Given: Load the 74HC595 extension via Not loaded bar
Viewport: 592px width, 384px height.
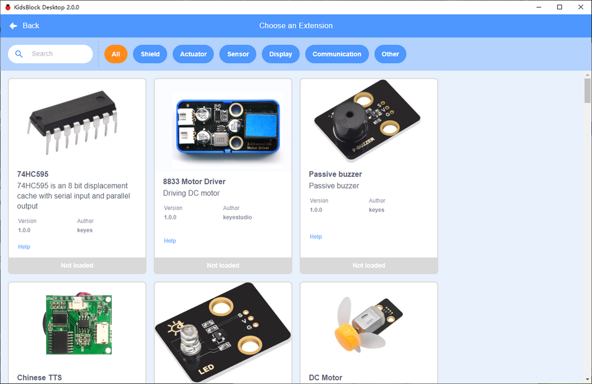Looking at the screenshot, I should pyautogui.click(x=77, y=266).
